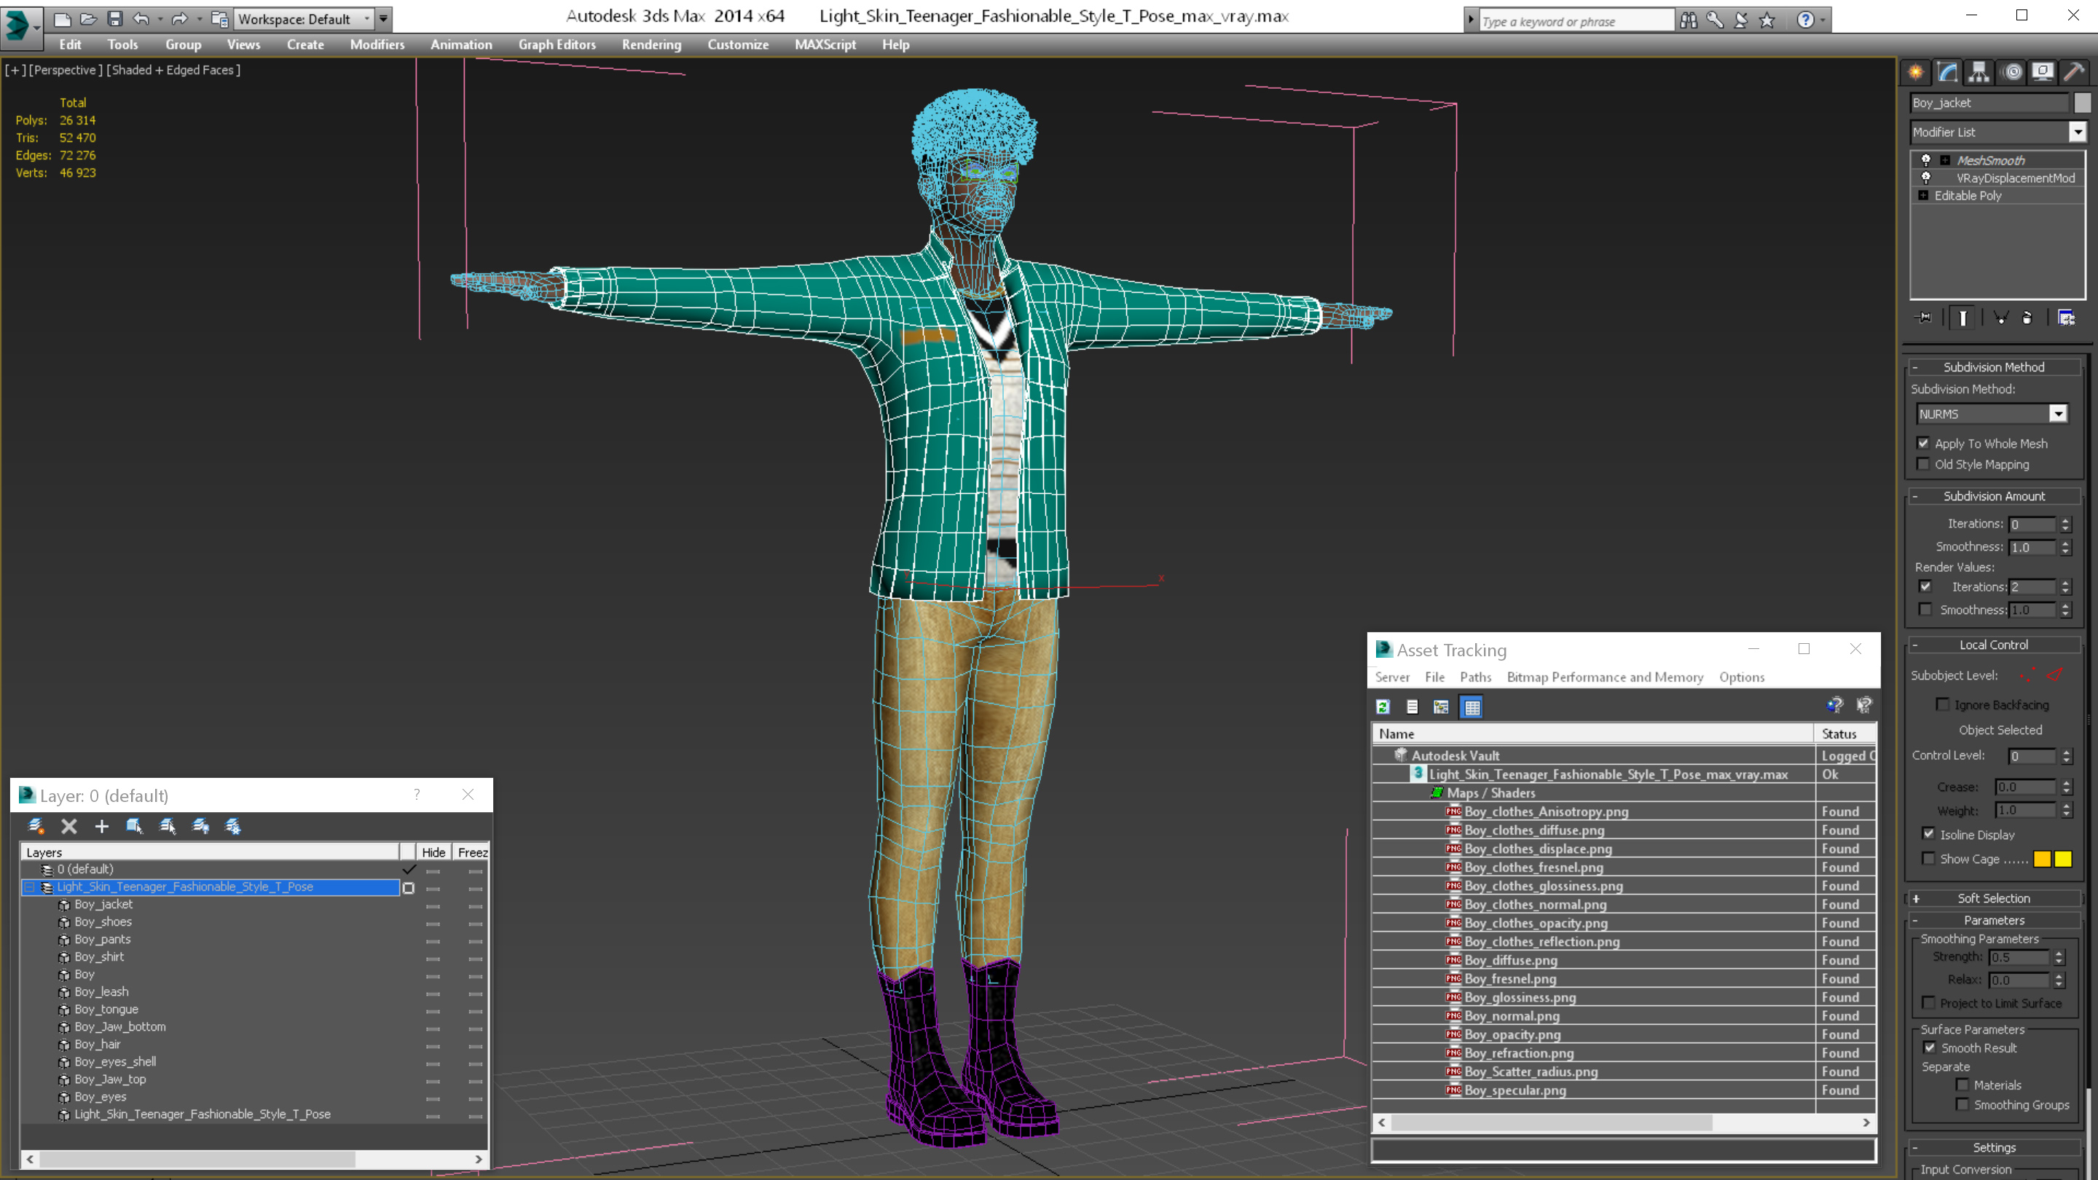Image resolution: width=2098 pixels, height=1180 pixels.
Task: Click Configure Modifier Sets icon
Action: point(2066,318)
